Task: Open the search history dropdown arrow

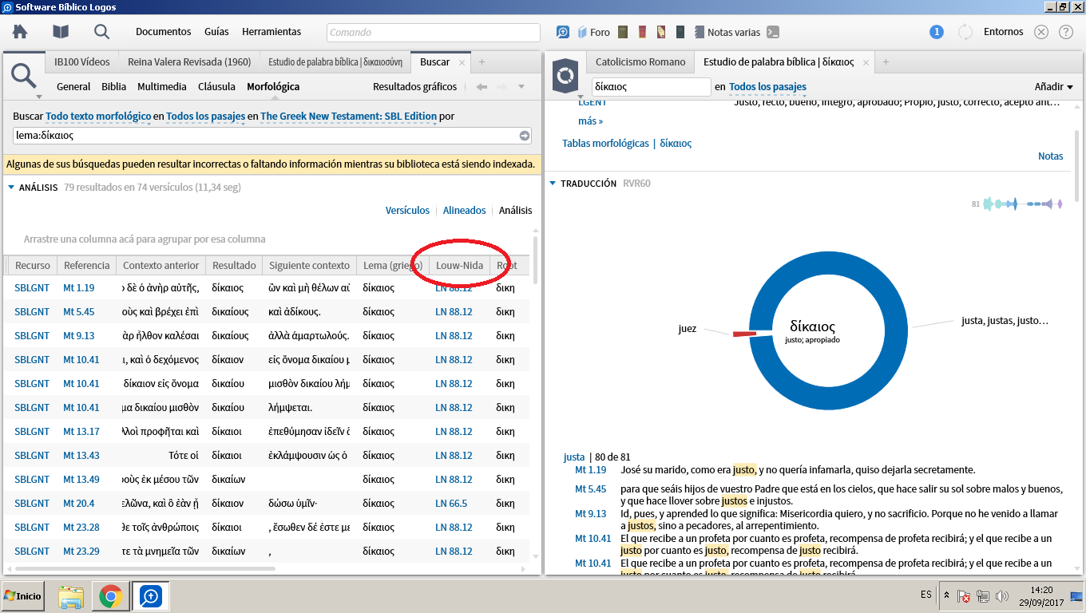Action: (x=521, y=87)
